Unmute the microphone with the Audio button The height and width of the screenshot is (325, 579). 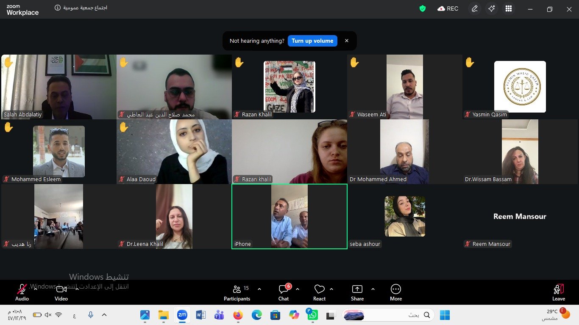point(22,293)
